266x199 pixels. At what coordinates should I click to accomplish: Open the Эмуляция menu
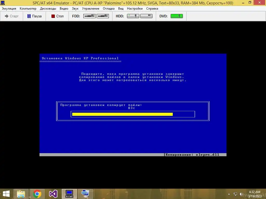coord(9,9)
